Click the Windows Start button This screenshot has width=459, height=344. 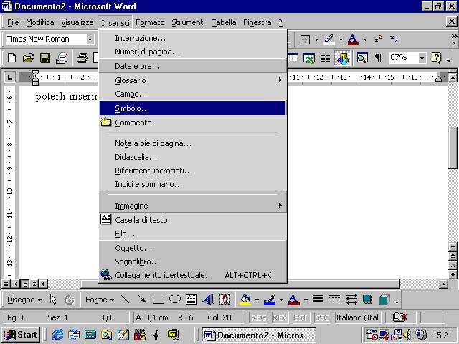21,335
